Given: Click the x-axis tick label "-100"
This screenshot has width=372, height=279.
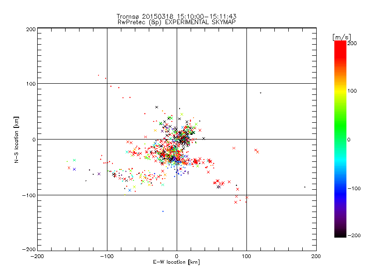Looking at the screenshot, I should tap(107, 256).
